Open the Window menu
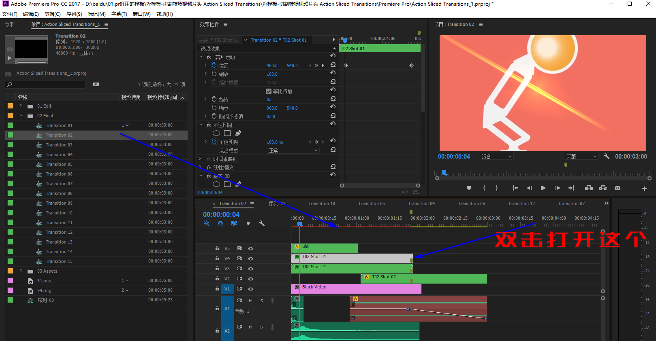This screenshot has width=656, height=341. coord(141,14)
